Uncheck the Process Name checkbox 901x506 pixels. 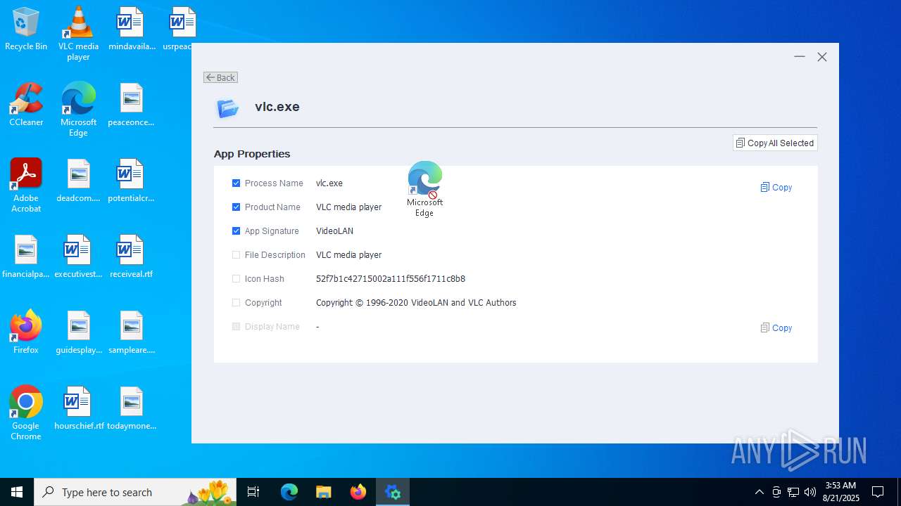click(x=237, y=183)
